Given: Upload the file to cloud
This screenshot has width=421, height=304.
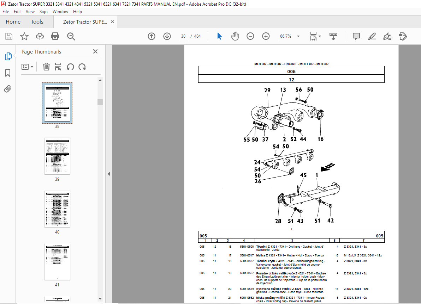Looking at the screenshot, I should [x=40, y=36].
